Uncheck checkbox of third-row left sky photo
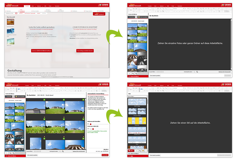The width and height of the screenshot is (238, 168). pos(44,139)
